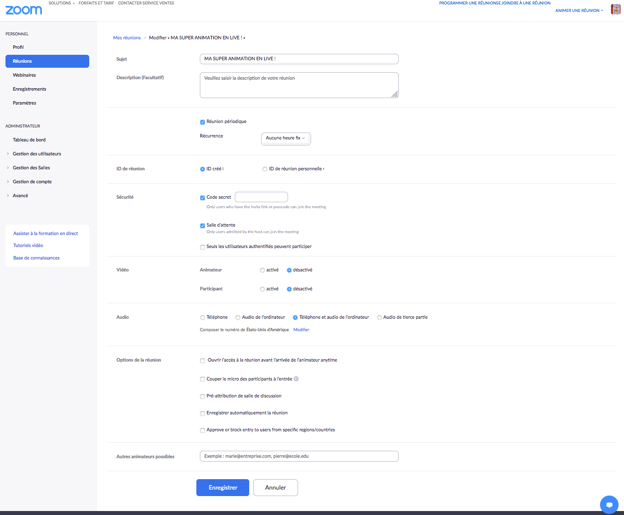The width and height of the screenshot is (624, 515).
Task: Go to Webinaires in sidebar
Action: [24, 75]
